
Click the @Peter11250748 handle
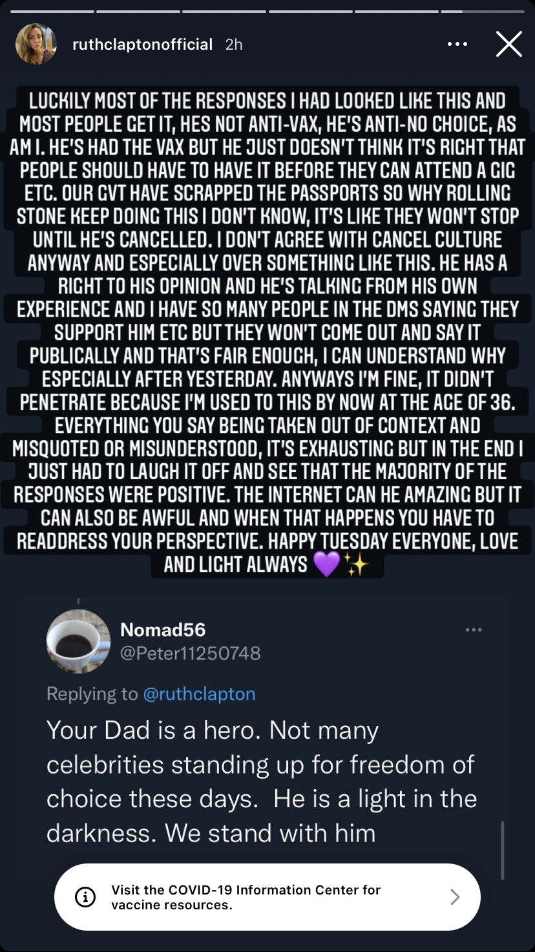coord(191,653)
